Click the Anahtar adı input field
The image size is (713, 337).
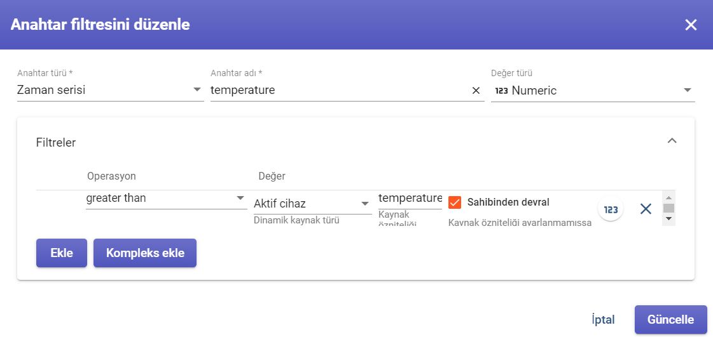(x=339, y=90)
